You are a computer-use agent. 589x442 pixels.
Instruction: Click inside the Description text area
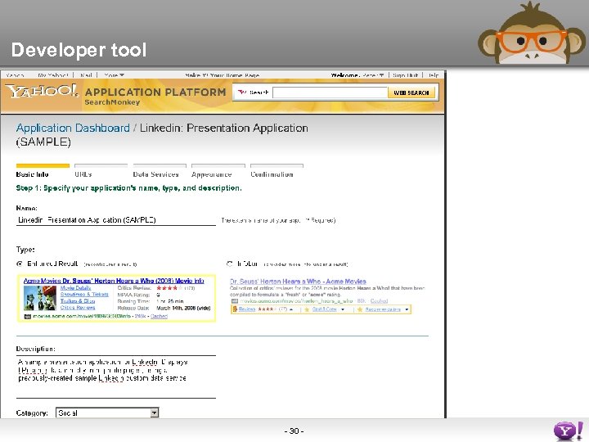pos(115,377)
